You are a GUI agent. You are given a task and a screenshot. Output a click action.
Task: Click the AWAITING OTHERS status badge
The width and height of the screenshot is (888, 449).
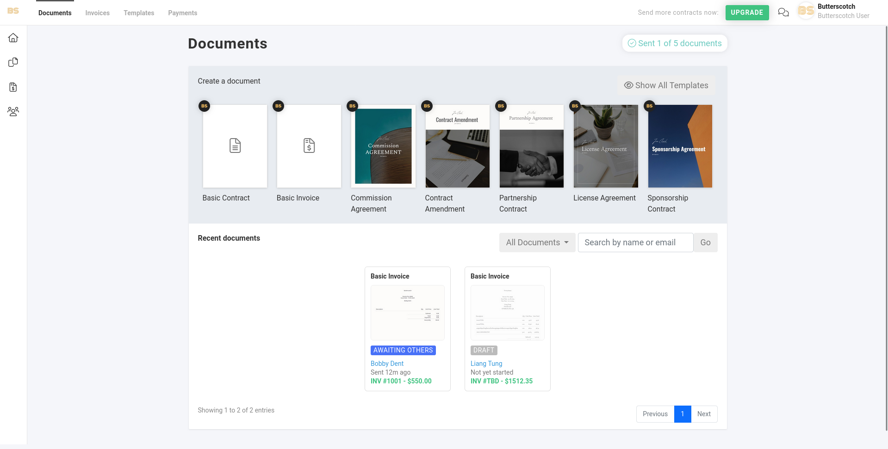tap(403, 350)
